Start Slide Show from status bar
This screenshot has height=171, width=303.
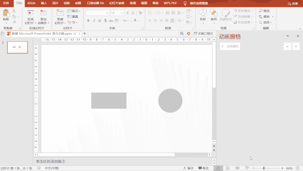coord(247,168)
